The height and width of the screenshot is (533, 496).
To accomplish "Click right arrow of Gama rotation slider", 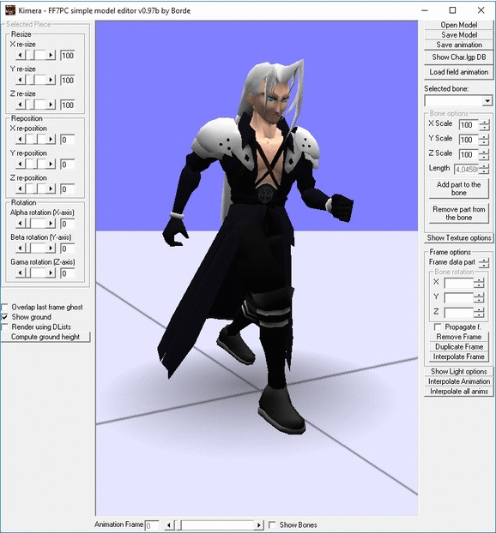I will (51, 273).
